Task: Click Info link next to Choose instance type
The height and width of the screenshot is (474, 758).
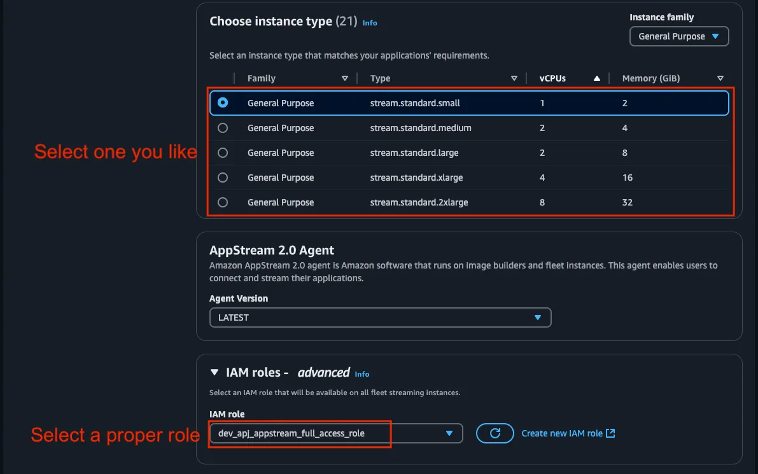Action: coord(370,23)
